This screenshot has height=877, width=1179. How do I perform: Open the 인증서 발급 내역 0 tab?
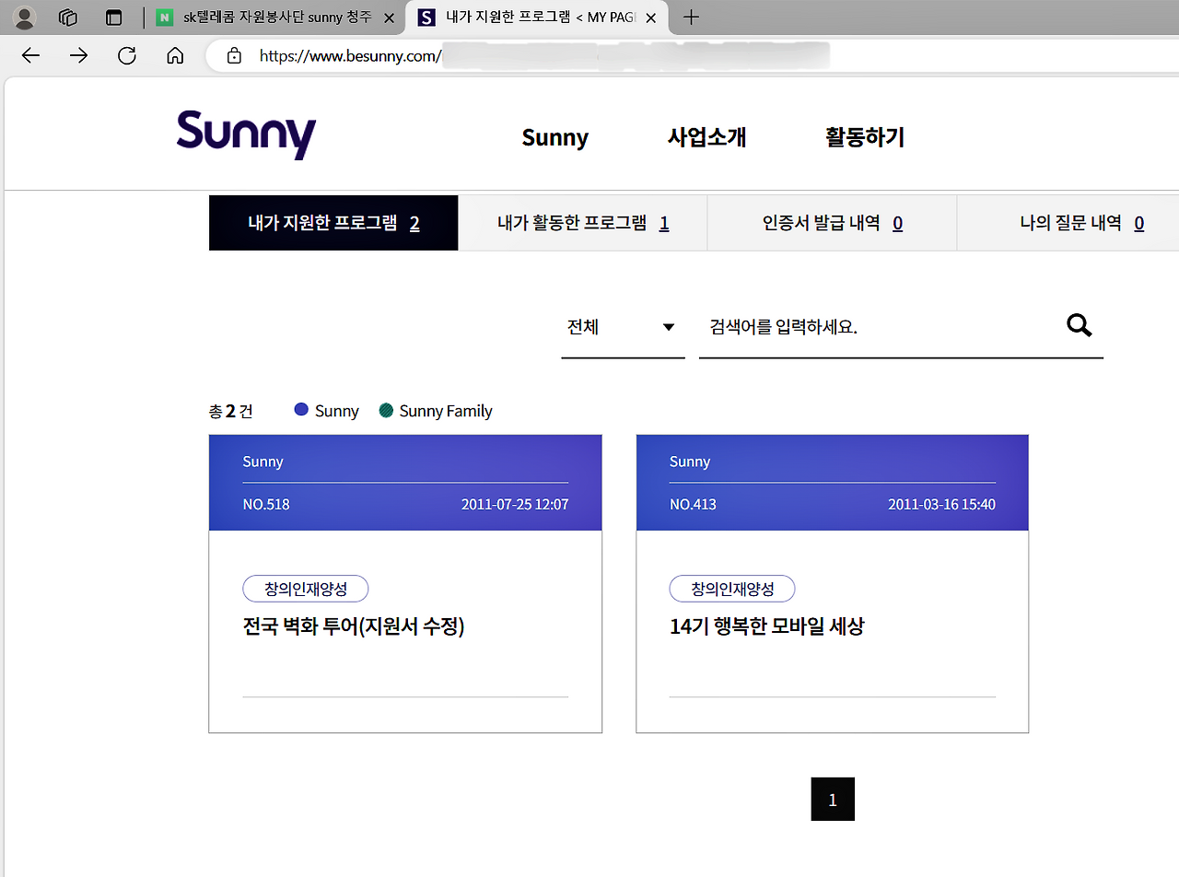[x=833, y=223]
